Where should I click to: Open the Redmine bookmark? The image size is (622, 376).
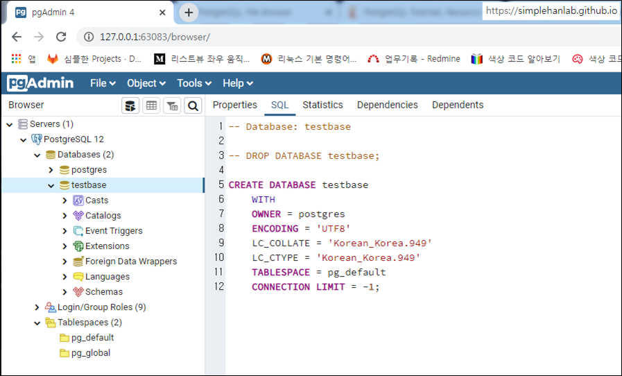click(x=413, y=59)
